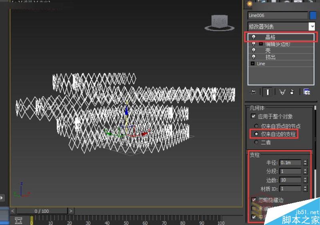Toggle Show End Result icon
This screenshot has height=225, width=320.
tap(267, 92)
